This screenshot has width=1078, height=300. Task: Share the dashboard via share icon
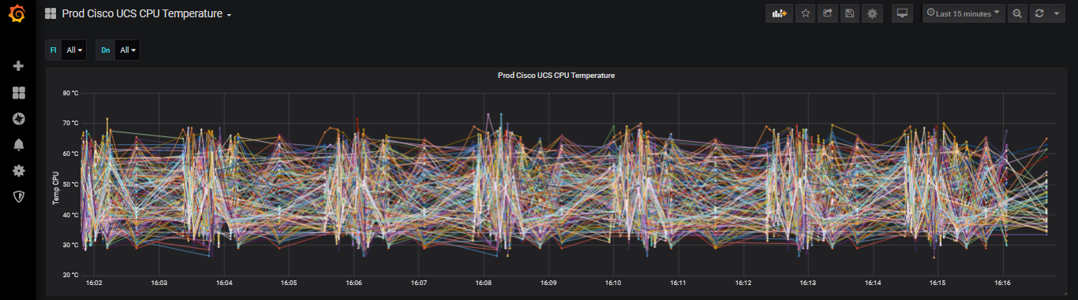pyautogui.click(x=828, y=13)
